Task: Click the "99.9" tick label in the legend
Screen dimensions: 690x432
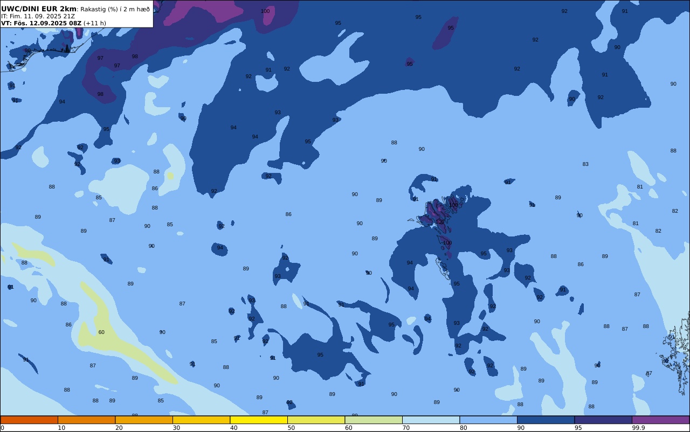Action: pyautogui.click(x=639, y=428)
